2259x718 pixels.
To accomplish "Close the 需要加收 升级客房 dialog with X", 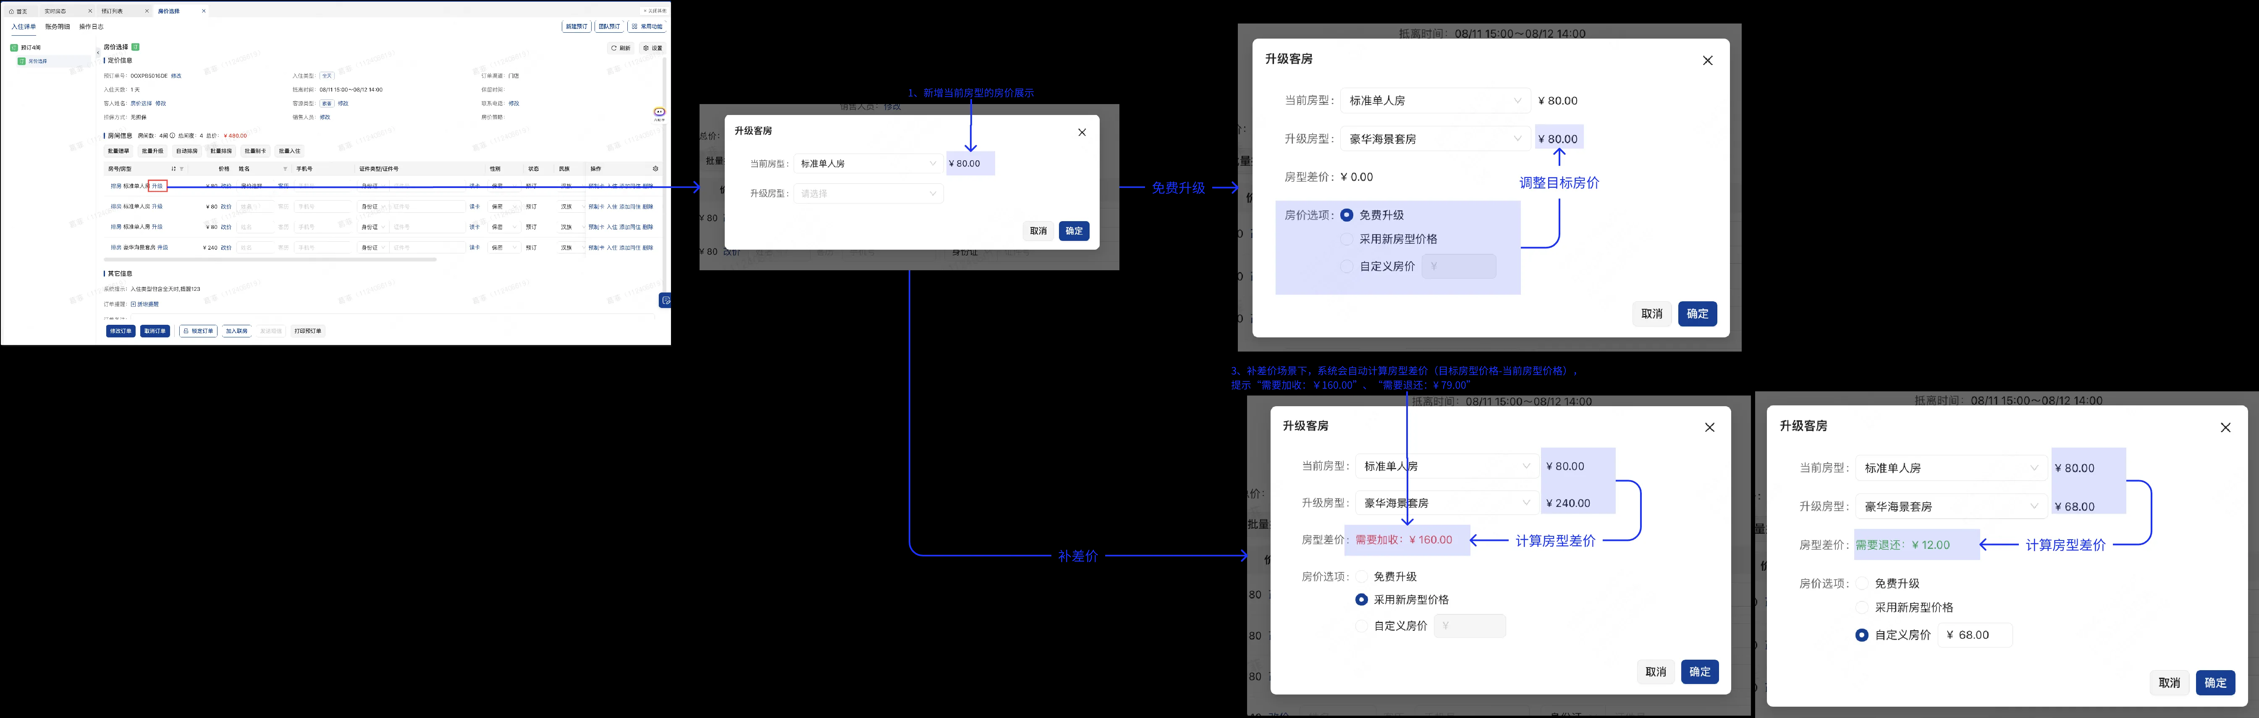I will [1709, 428].
